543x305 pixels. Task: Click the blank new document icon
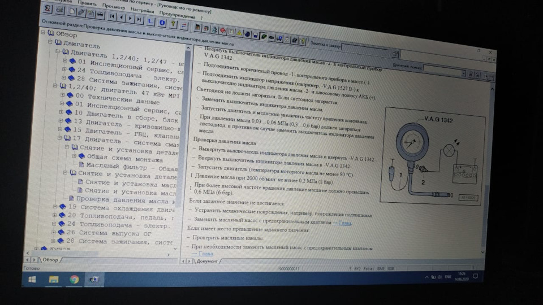tap(72, 12)
